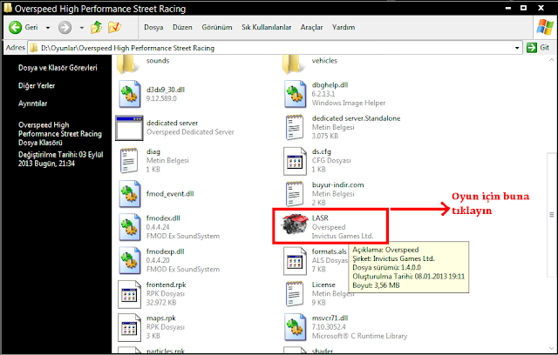Click the vertical scrollbar thumb
Image resolution: width=558 pixels, height=355 pixels.
552,215
